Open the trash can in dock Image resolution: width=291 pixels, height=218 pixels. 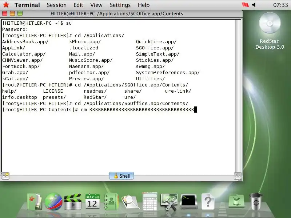tap(256, 202)
